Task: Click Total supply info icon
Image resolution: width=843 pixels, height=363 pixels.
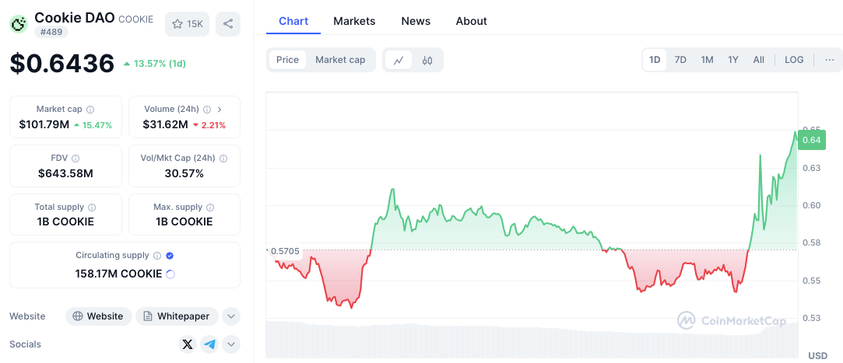Action: pos(92,207)
